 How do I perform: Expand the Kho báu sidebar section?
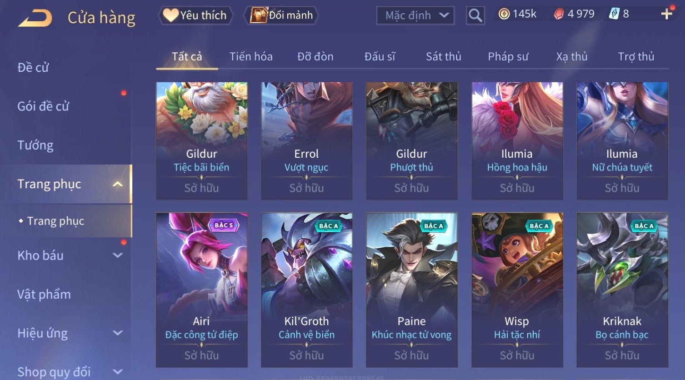[x=117, y=255]
